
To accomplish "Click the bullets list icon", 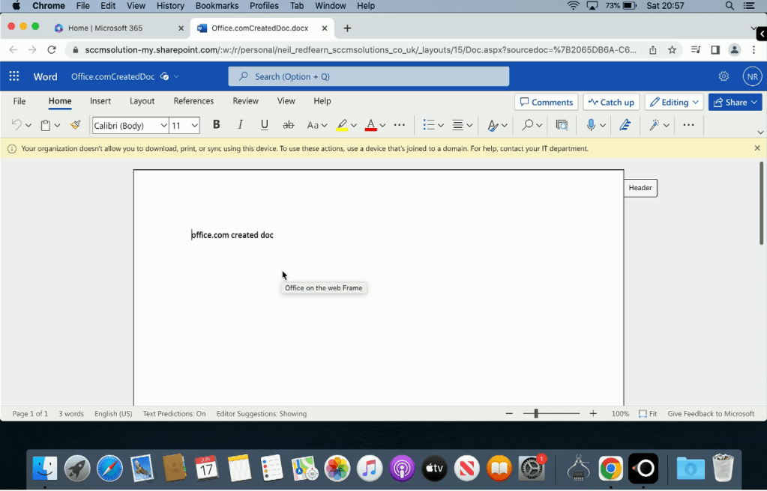I will point(428,125).
